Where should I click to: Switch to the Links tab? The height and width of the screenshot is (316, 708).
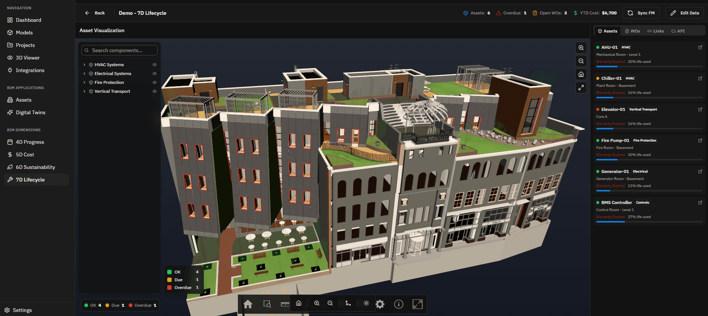coord(655,31)
